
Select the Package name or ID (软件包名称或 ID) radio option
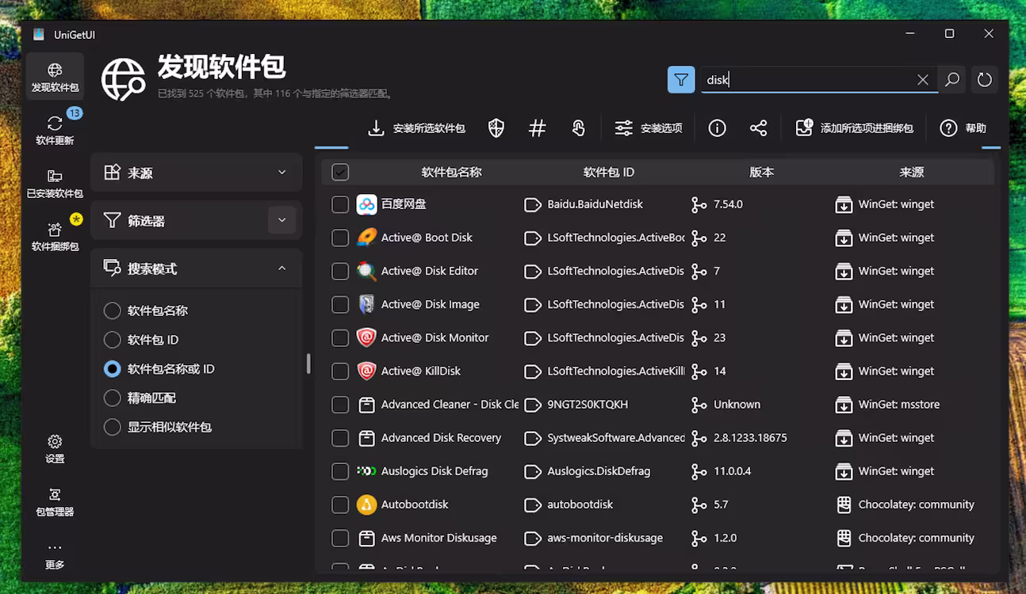coord(160,369)
